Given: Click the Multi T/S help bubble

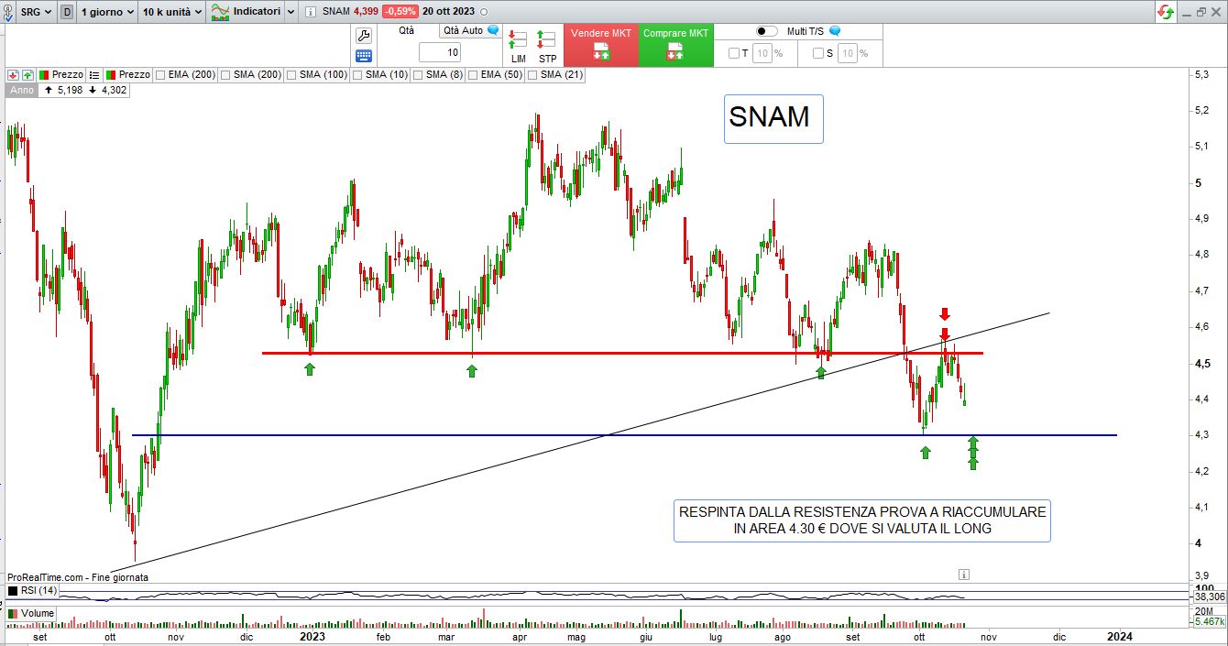Looking at the screenshot, I should [x=834, y=31].
